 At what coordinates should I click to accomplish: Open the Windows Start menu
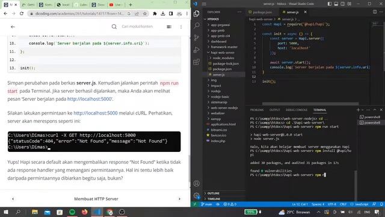(6, 212)
